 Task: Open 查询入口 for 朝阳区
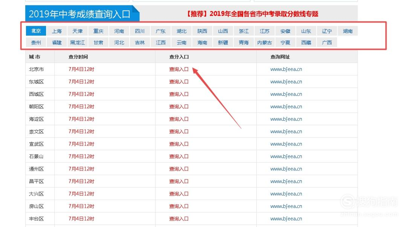(179, 106)
